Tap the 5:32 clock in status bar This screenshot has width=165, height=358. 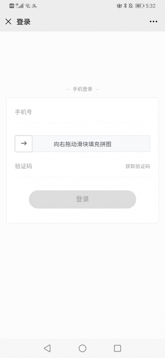151,6
